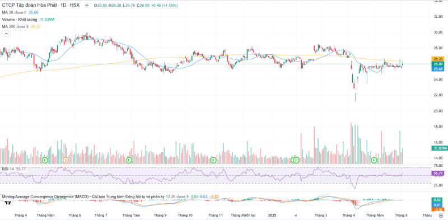The image size is (448, 220).
Task: Click the 18.00 price axis value
Action: click(x=438, y=127)
